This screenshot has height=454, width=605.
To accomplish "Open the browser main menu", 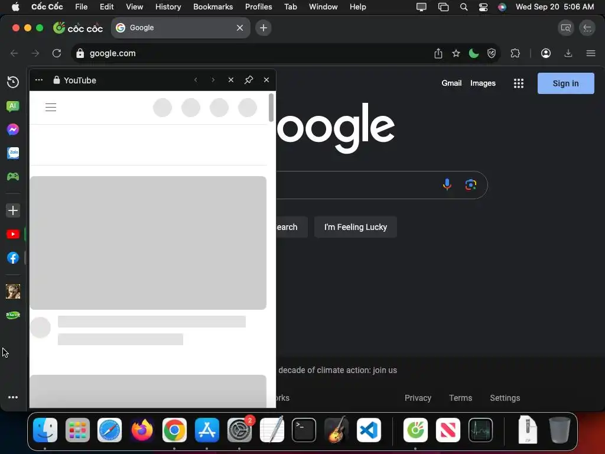I will pyautogui.click(x=591, y=53).
